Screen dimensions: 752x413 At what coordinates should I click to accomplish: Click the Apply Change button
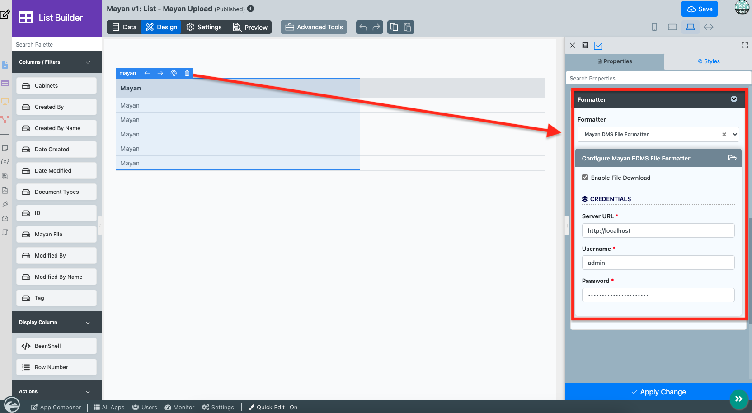point(658,392)
